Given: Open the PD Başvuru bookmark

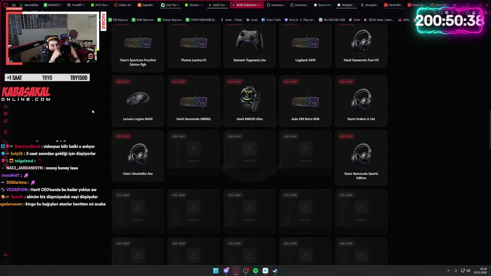Looking at the screenshot, I should click(118, 20).
